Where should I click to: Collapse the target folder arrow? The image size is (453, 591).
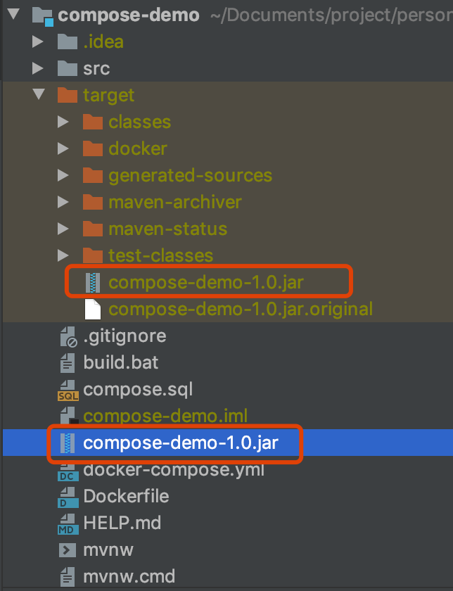point(39,94)
